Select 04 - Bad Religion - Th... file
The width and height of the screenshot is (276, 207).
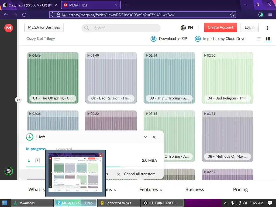point(227,78)
